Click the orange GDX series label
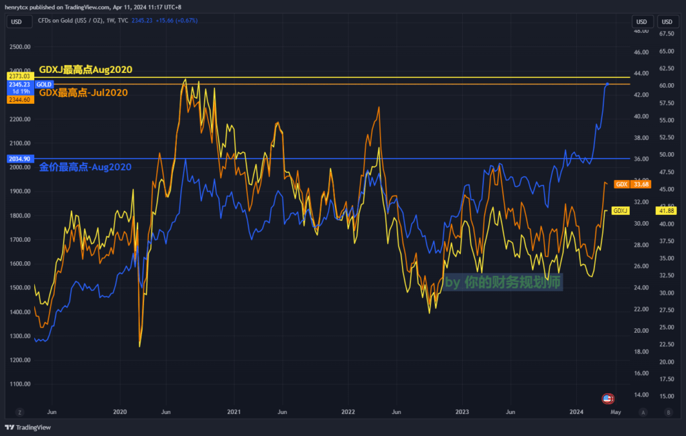The width and height of the screenshot is (686, 436). (x=621, y=185)
